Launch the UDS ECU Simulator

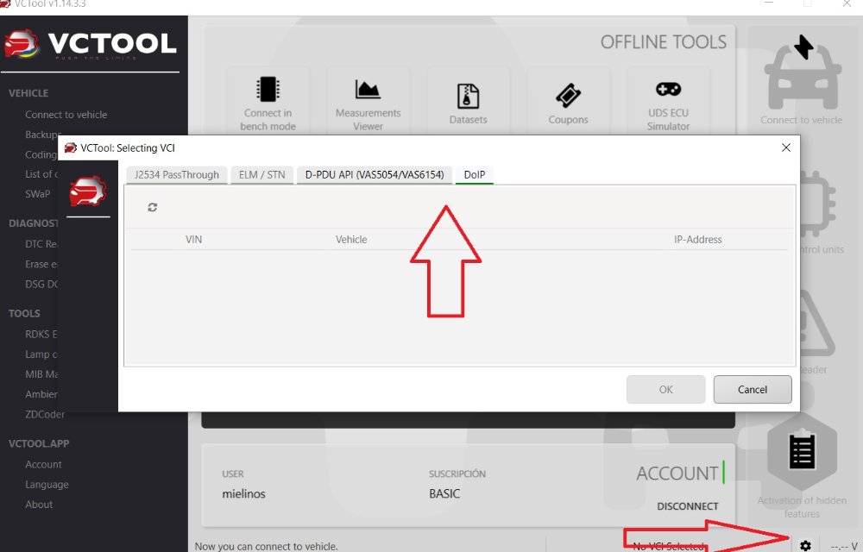coord(668,103)
